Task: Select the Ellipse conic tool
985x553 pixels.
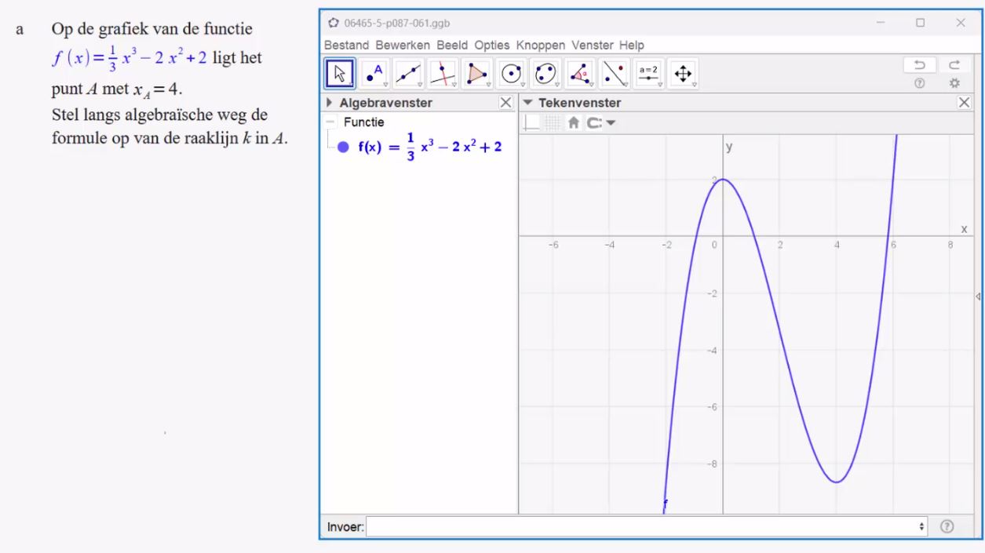Action: (x=545, y=74)
